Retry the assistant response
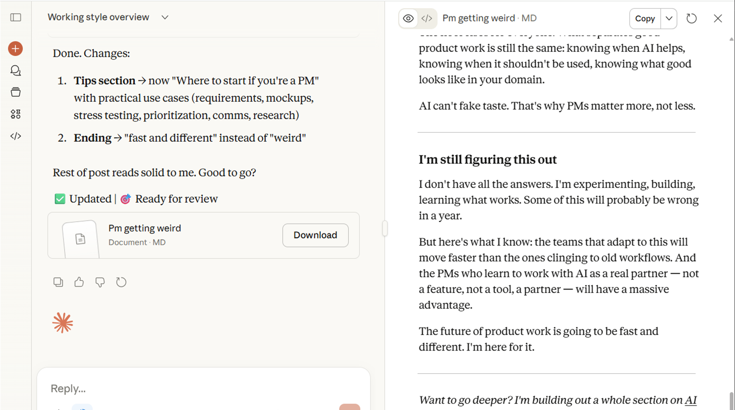This screenshot has height=410, width=735. coord(121,282)
